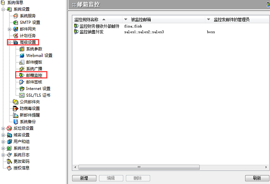Expand the 用户和组 tree node
Viewport: 270px width, 184px height.
tap(3, 141)
